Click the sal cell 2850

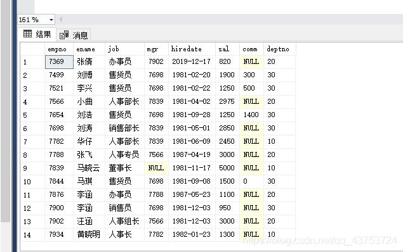[x=227, y=129]
